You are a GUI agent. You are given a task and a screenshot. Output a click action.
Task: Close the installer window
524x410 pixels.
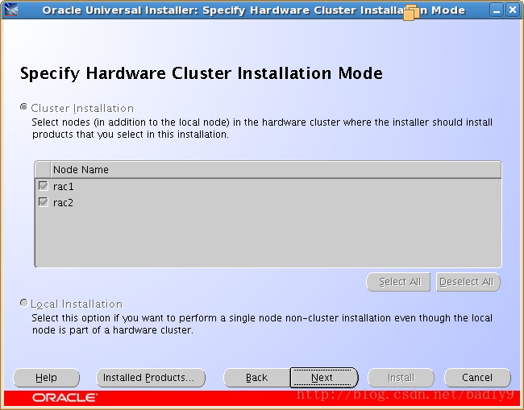tap(512, 10)
